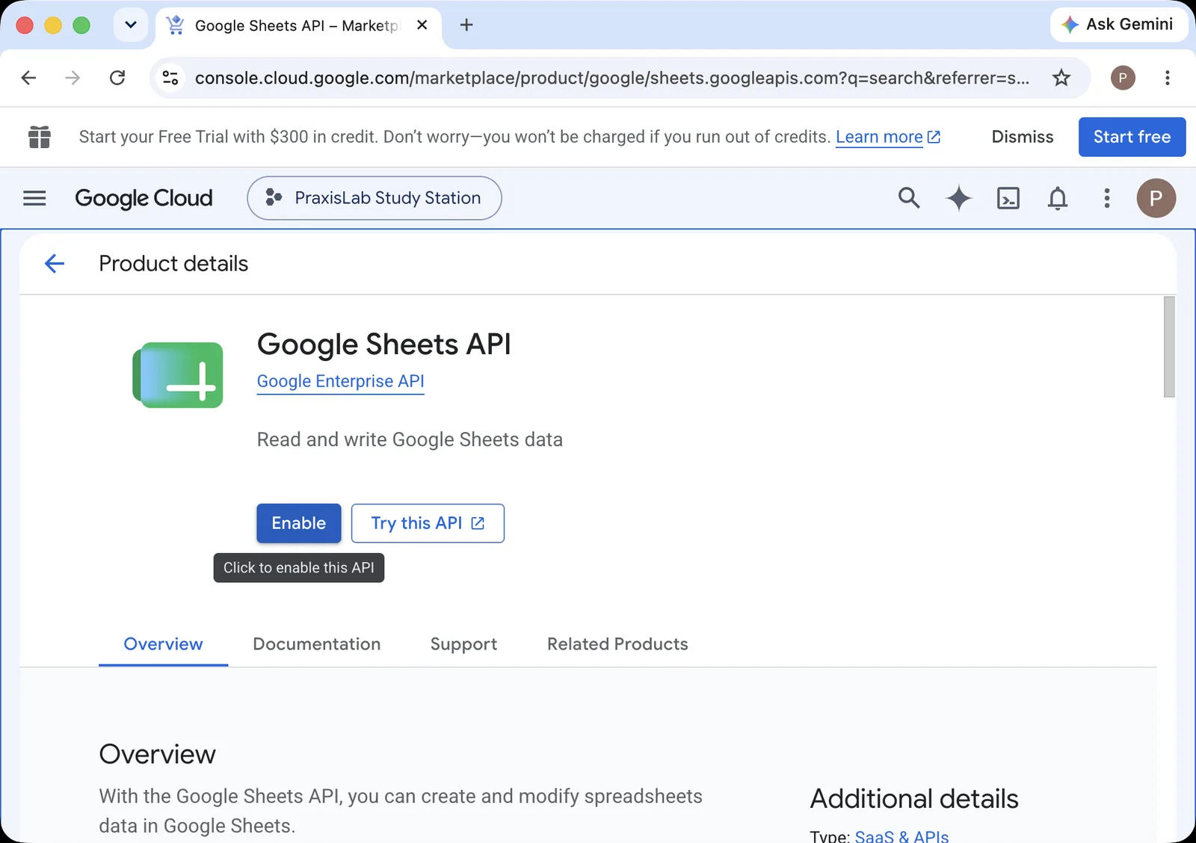Bookmark this page with the star icon

click(1061, 78)
